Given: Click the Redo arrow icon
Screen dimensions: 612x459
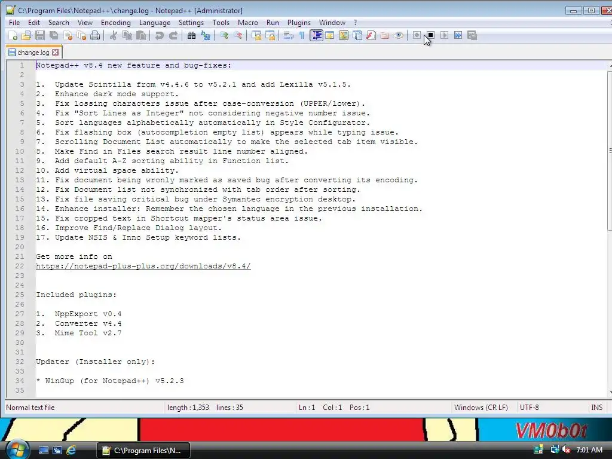Looking at the screenshot, I should point(173,36).
